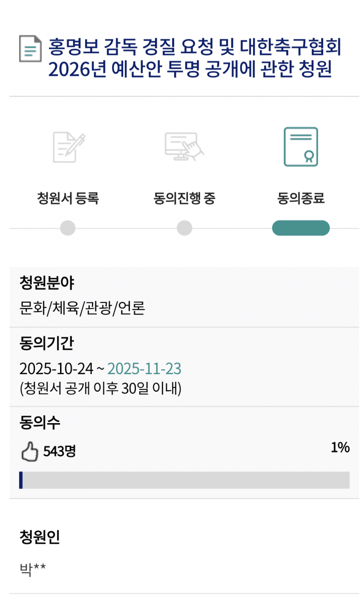Screen dimensions: 362x600
Task: Click the teal end date 2025-11-23
Action: [144, 369]
